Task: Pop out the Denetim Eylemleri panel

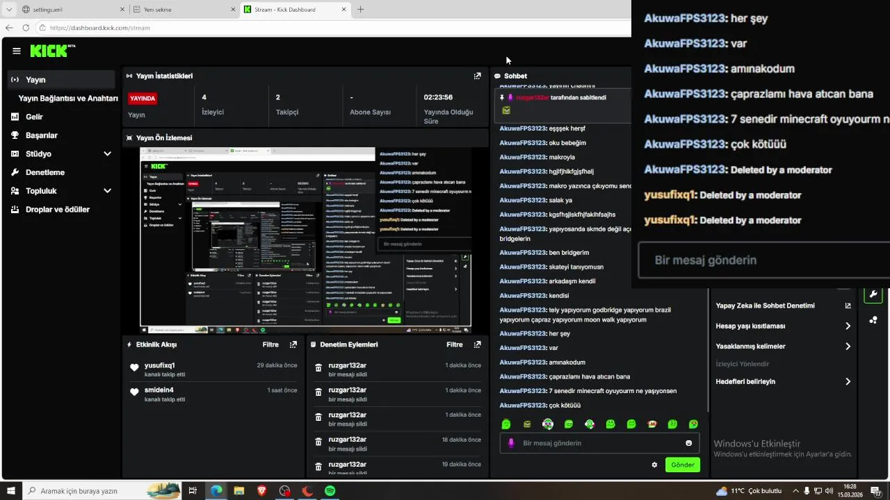Action: click(477, 344)
